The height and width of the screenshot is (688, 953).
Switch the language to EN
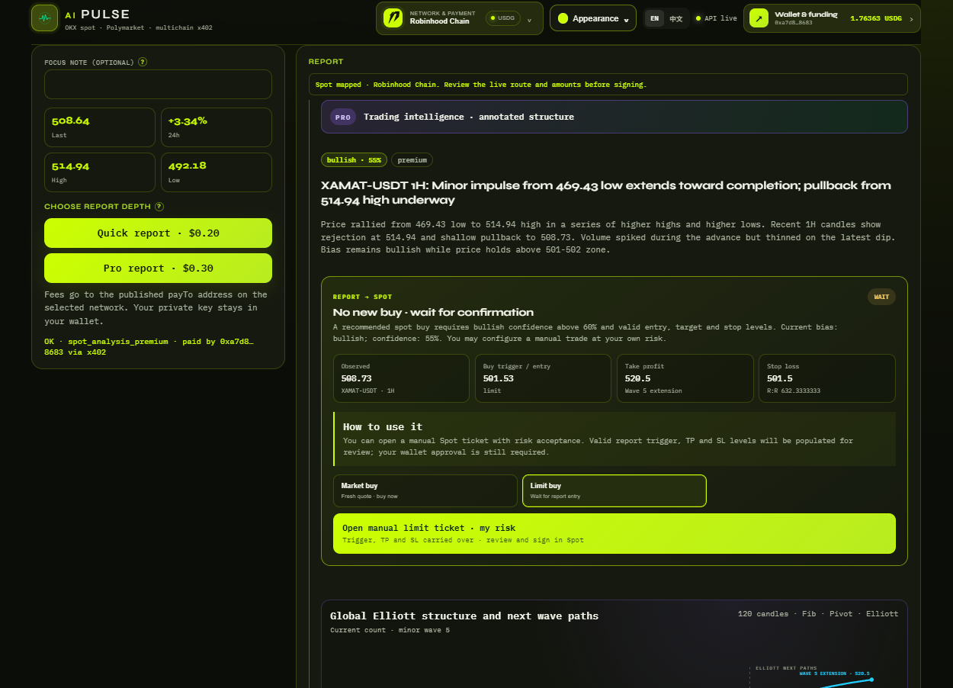[655, 18]
